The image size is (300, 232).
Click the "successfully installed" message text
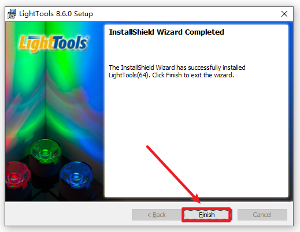(x=217, y=68)
